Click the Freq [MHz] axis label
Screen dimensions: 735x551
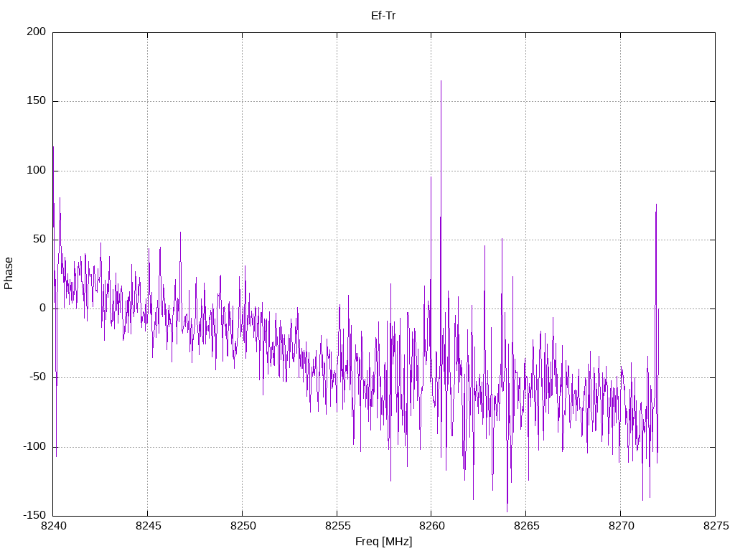(x=383, y=542)
